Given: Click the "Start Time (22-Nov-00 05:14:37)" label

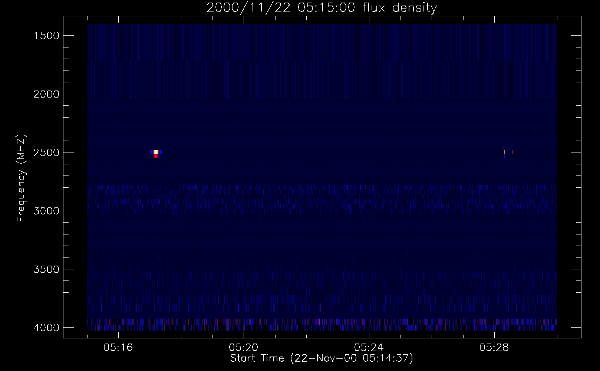Looking at the screenshot, I should click(322, 358).
